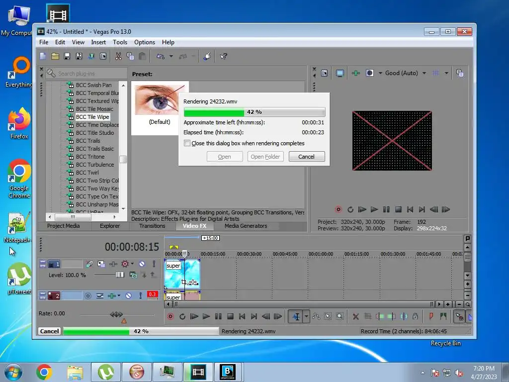The height and width of the screenshot is (382, 509).
Task: Switch to the Transitions tab
Action: (x=152, y=226)
